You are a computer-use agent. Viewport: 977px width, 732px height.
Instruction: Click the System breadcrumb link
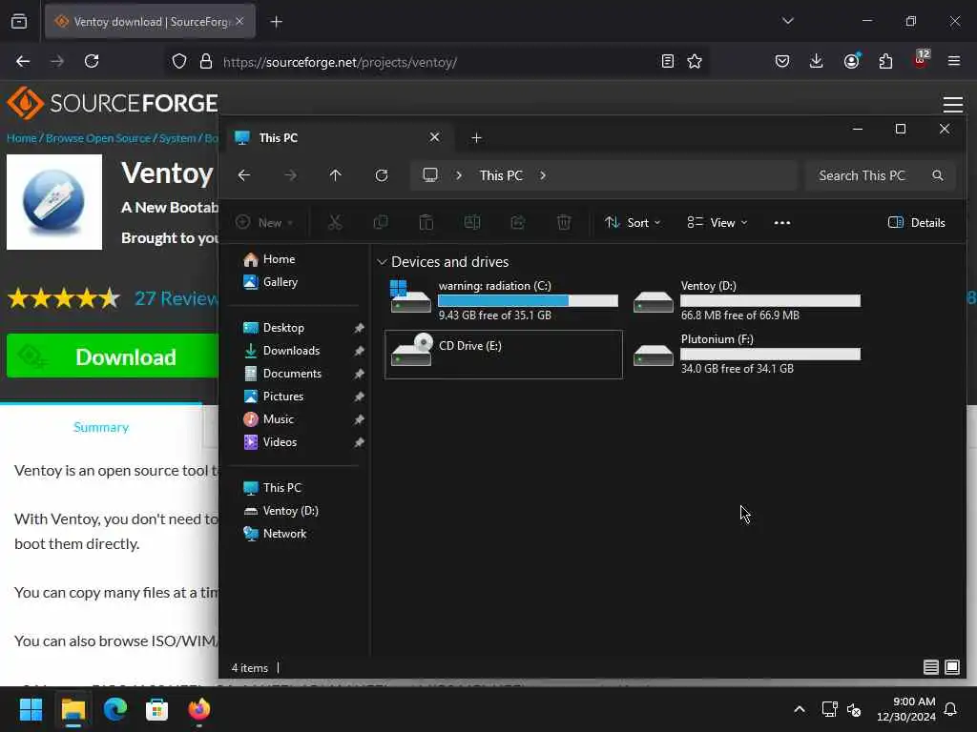[177, 138]
